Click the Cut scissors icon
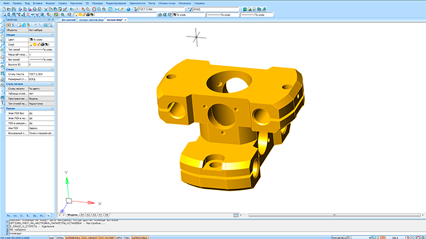This screenshot has width=426, height=239. click(46, 9)
